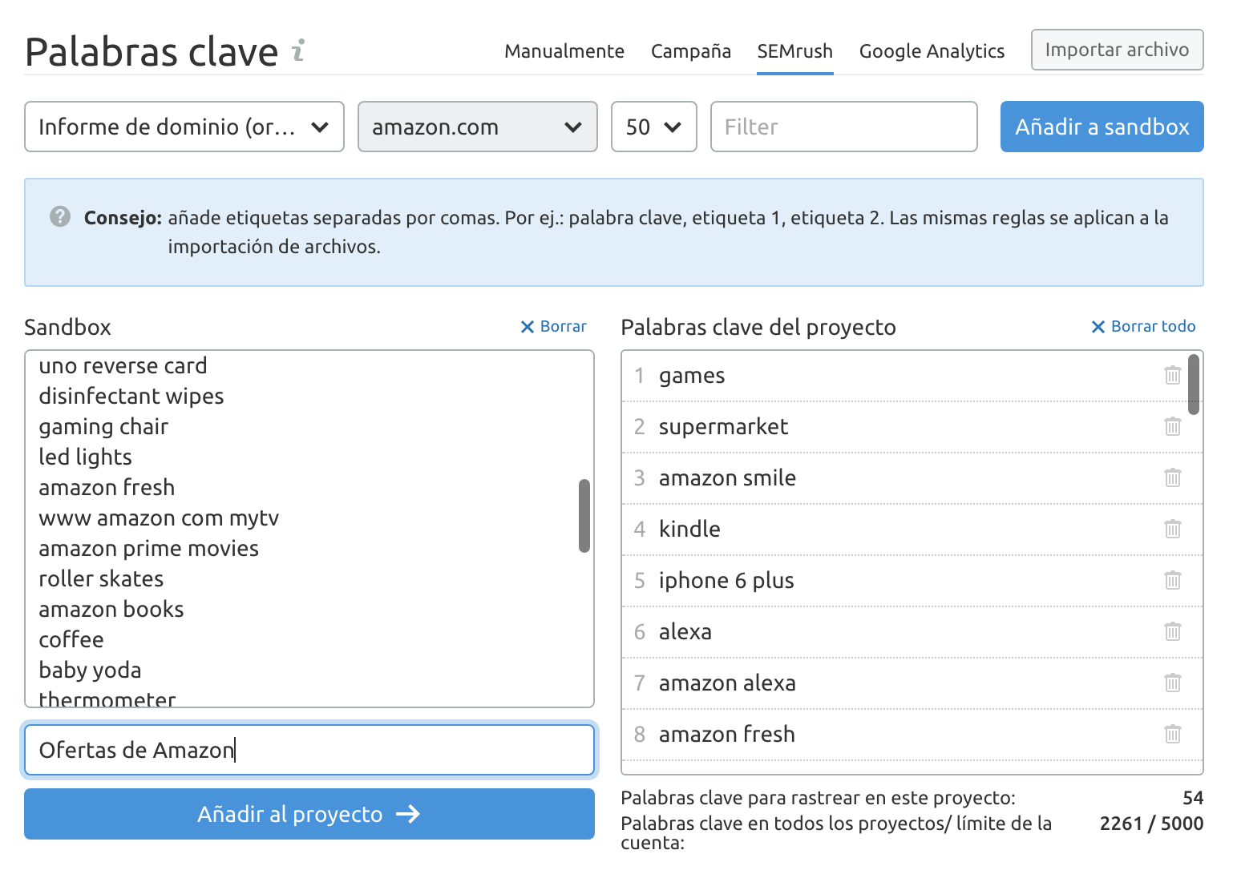Click into the Filter text field
This screenshot has height=870, width=1233.
click(x=843, y=127)
